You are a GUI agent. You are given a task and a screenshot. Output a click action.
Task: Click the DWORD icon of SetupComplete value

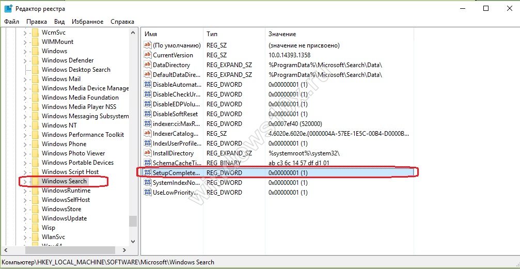[x=148, y=173]
